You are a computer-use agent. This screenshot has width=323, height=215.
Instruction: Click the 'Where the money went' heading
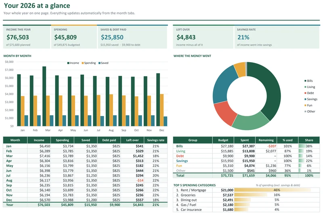[192, 56]
